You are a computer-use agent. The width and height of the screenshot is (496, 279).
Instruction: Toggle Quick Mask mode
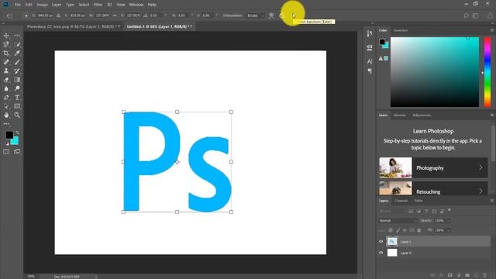6,152
